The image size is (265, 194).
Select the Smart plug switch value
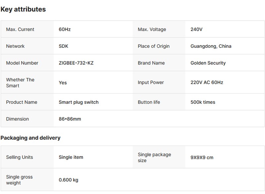[x=79, y=102]
